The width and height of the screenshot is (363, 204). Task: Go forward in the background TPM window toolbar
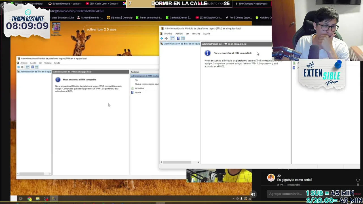pyautogui.click(x=22, y=67)
